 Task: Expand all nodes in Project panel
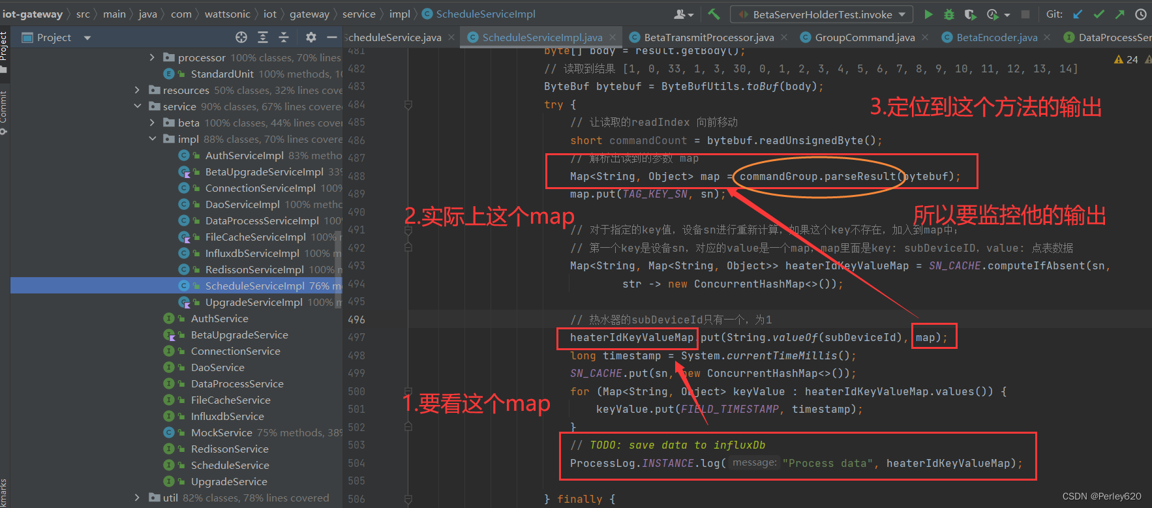tap(263, 37)
